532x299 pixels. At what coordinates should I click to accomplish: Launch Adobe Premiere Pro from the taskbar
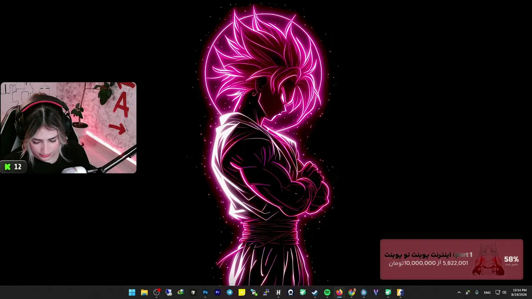click(217, 292)
